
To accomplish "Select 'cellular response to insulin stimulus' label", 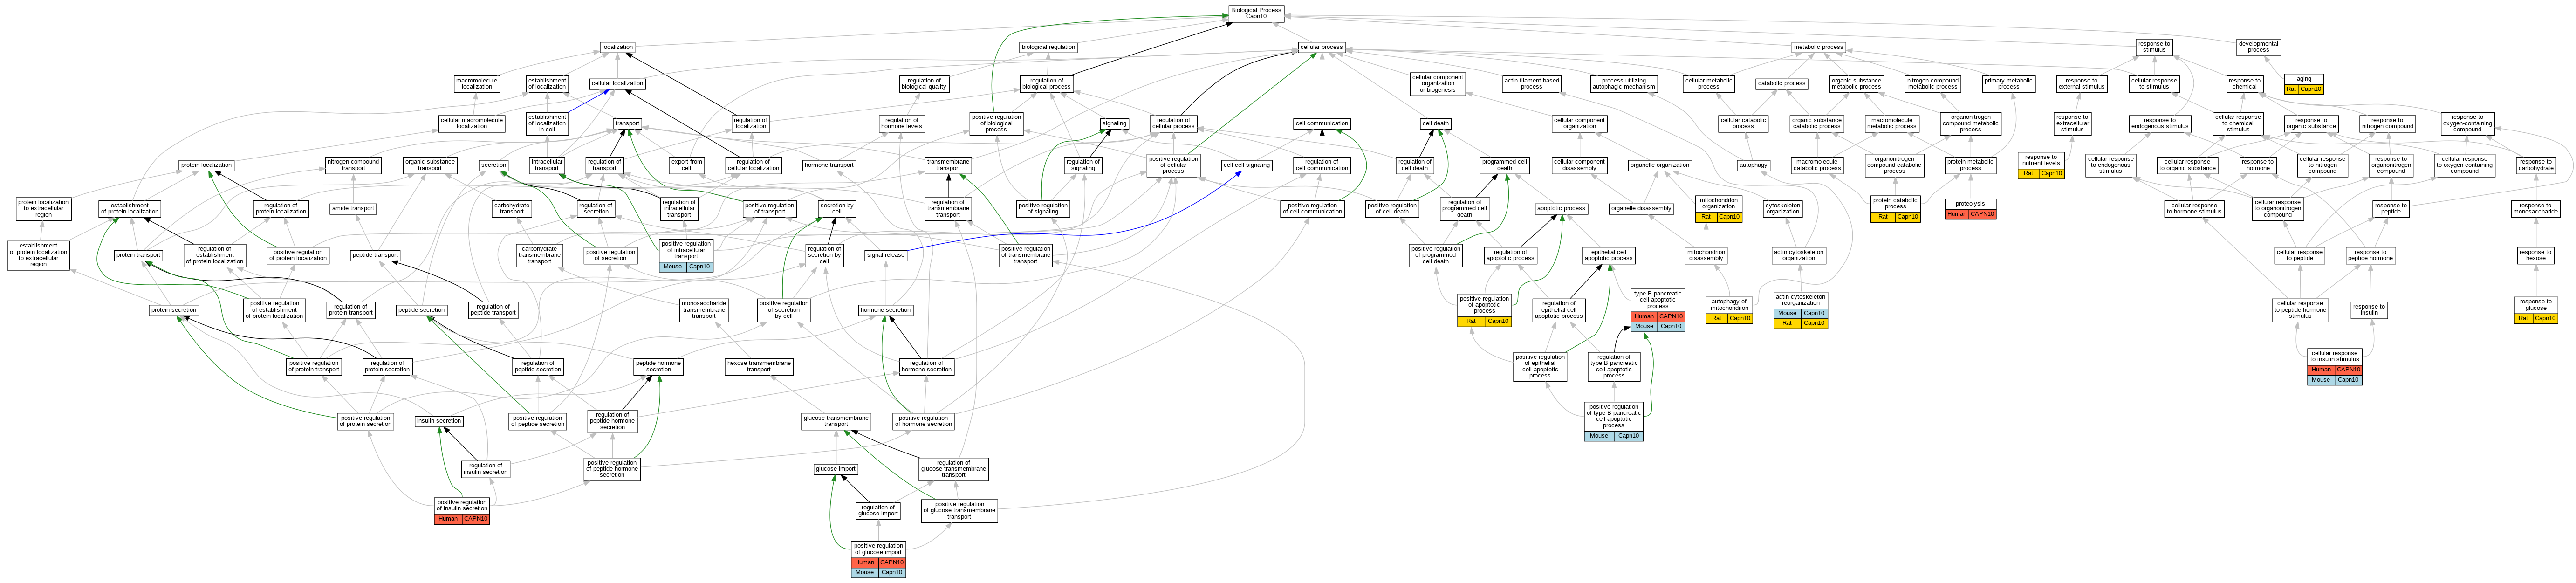I will (x=2335, y=356).
